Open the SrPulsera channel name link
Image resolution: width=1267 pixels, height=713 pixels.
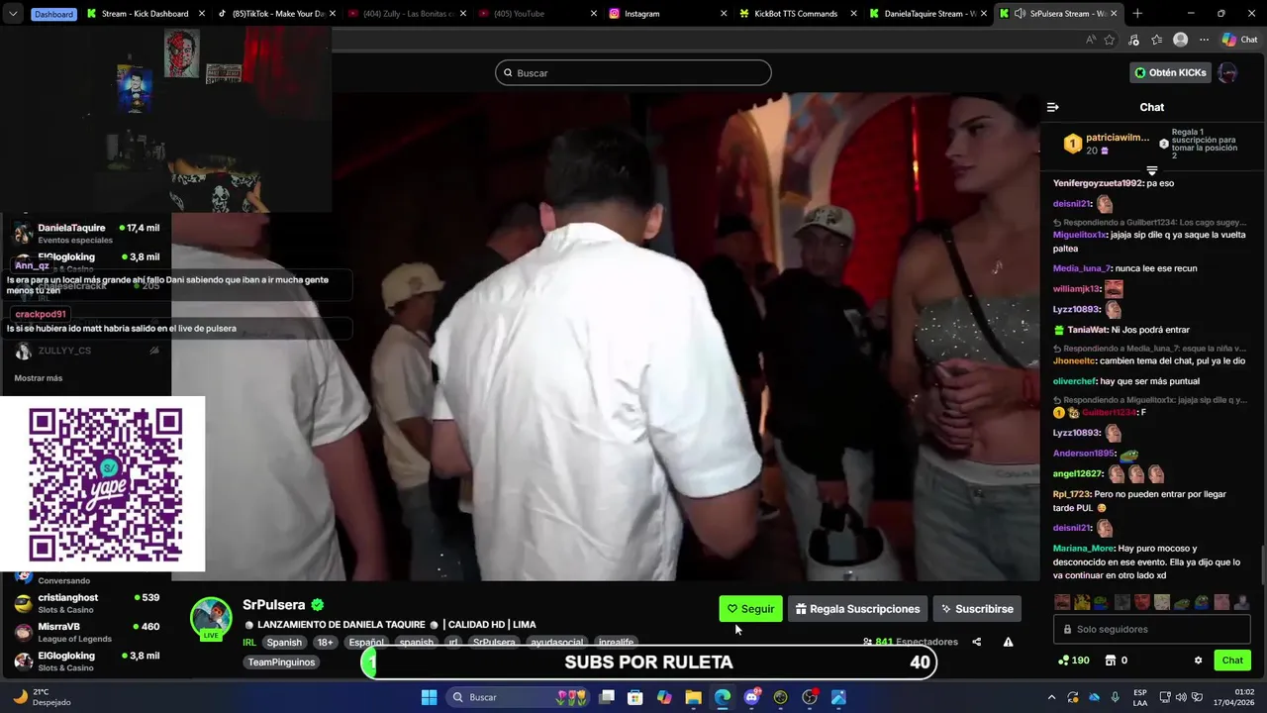274,605
